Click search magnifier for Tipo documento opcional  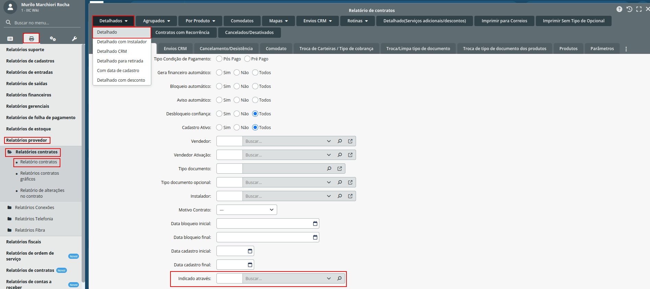pyautogui.click(x=340, y=182)
